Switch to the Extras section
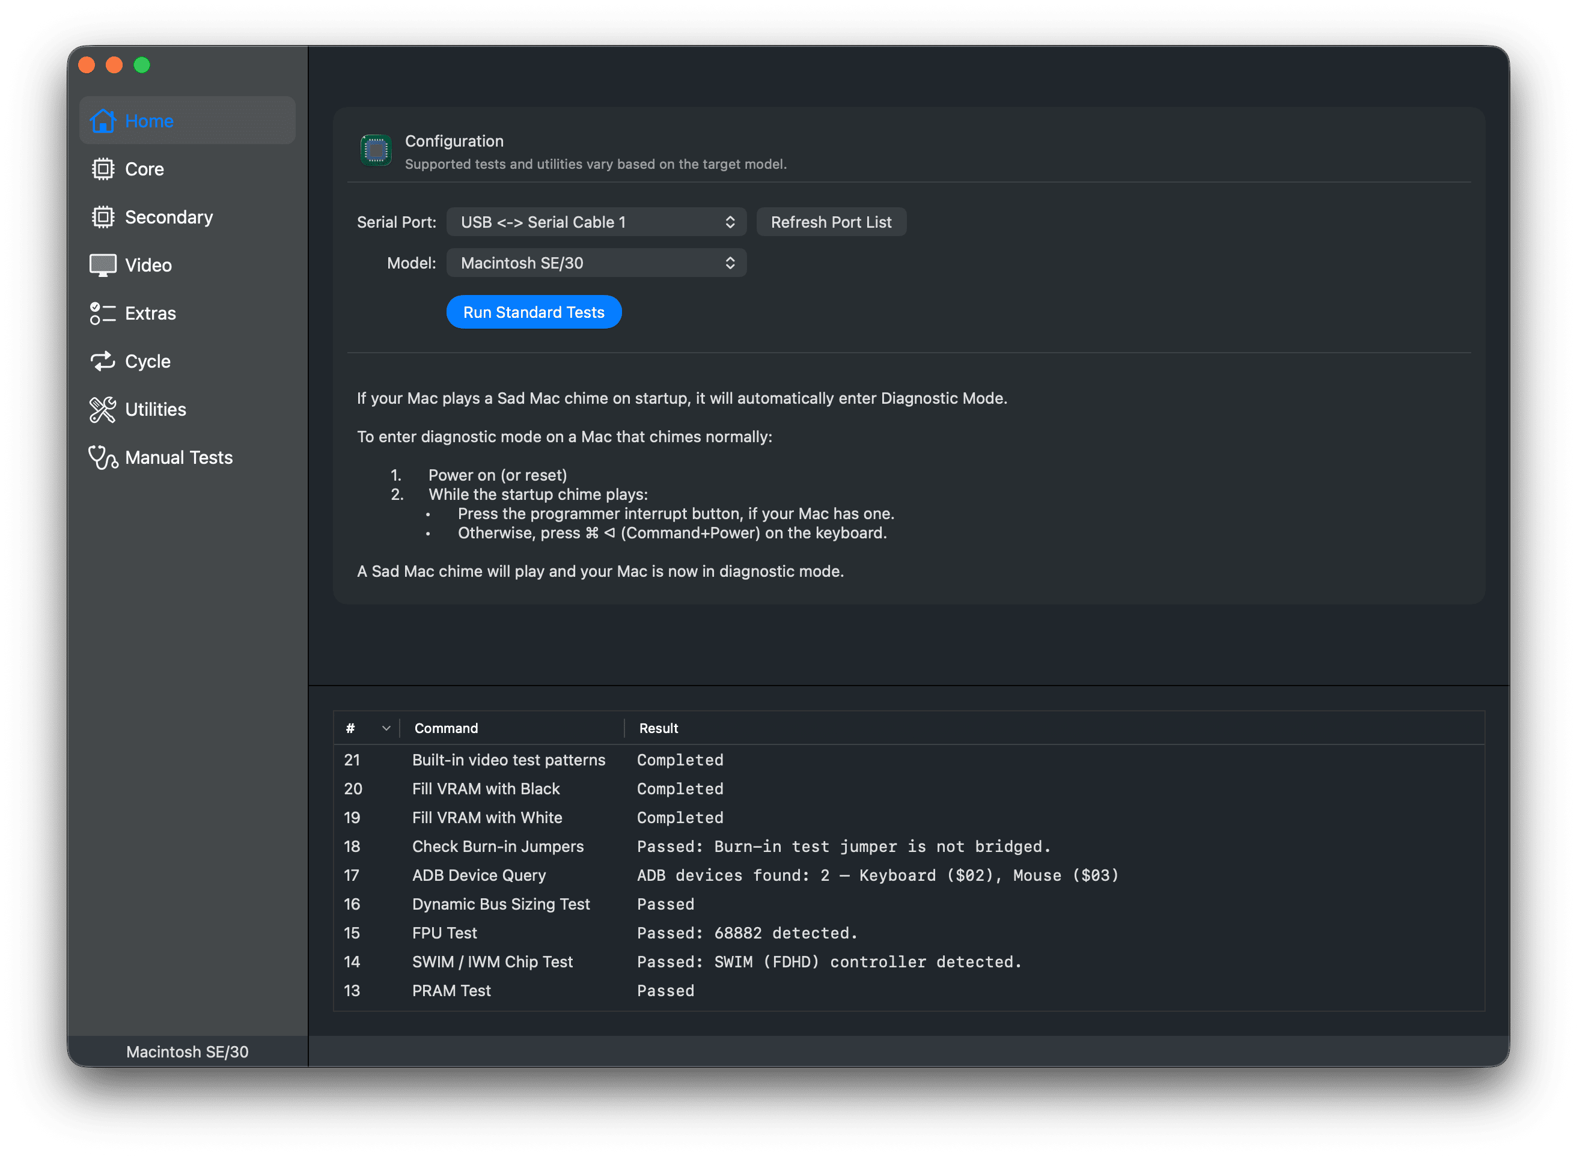1577x1156 pixels. [150, 313]
